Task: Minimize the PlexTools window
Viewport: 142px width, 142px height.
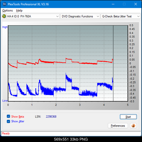Action: coord(113,4)
